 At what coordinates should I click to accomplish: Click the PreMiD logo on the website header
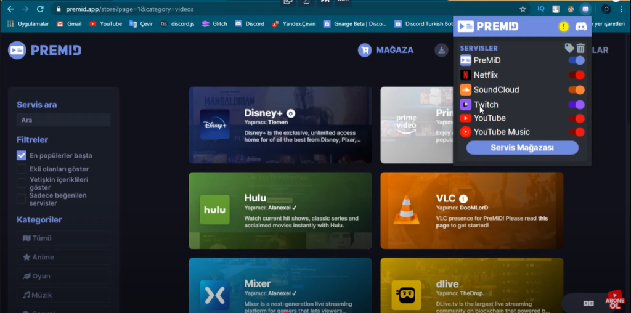(44, 51)
